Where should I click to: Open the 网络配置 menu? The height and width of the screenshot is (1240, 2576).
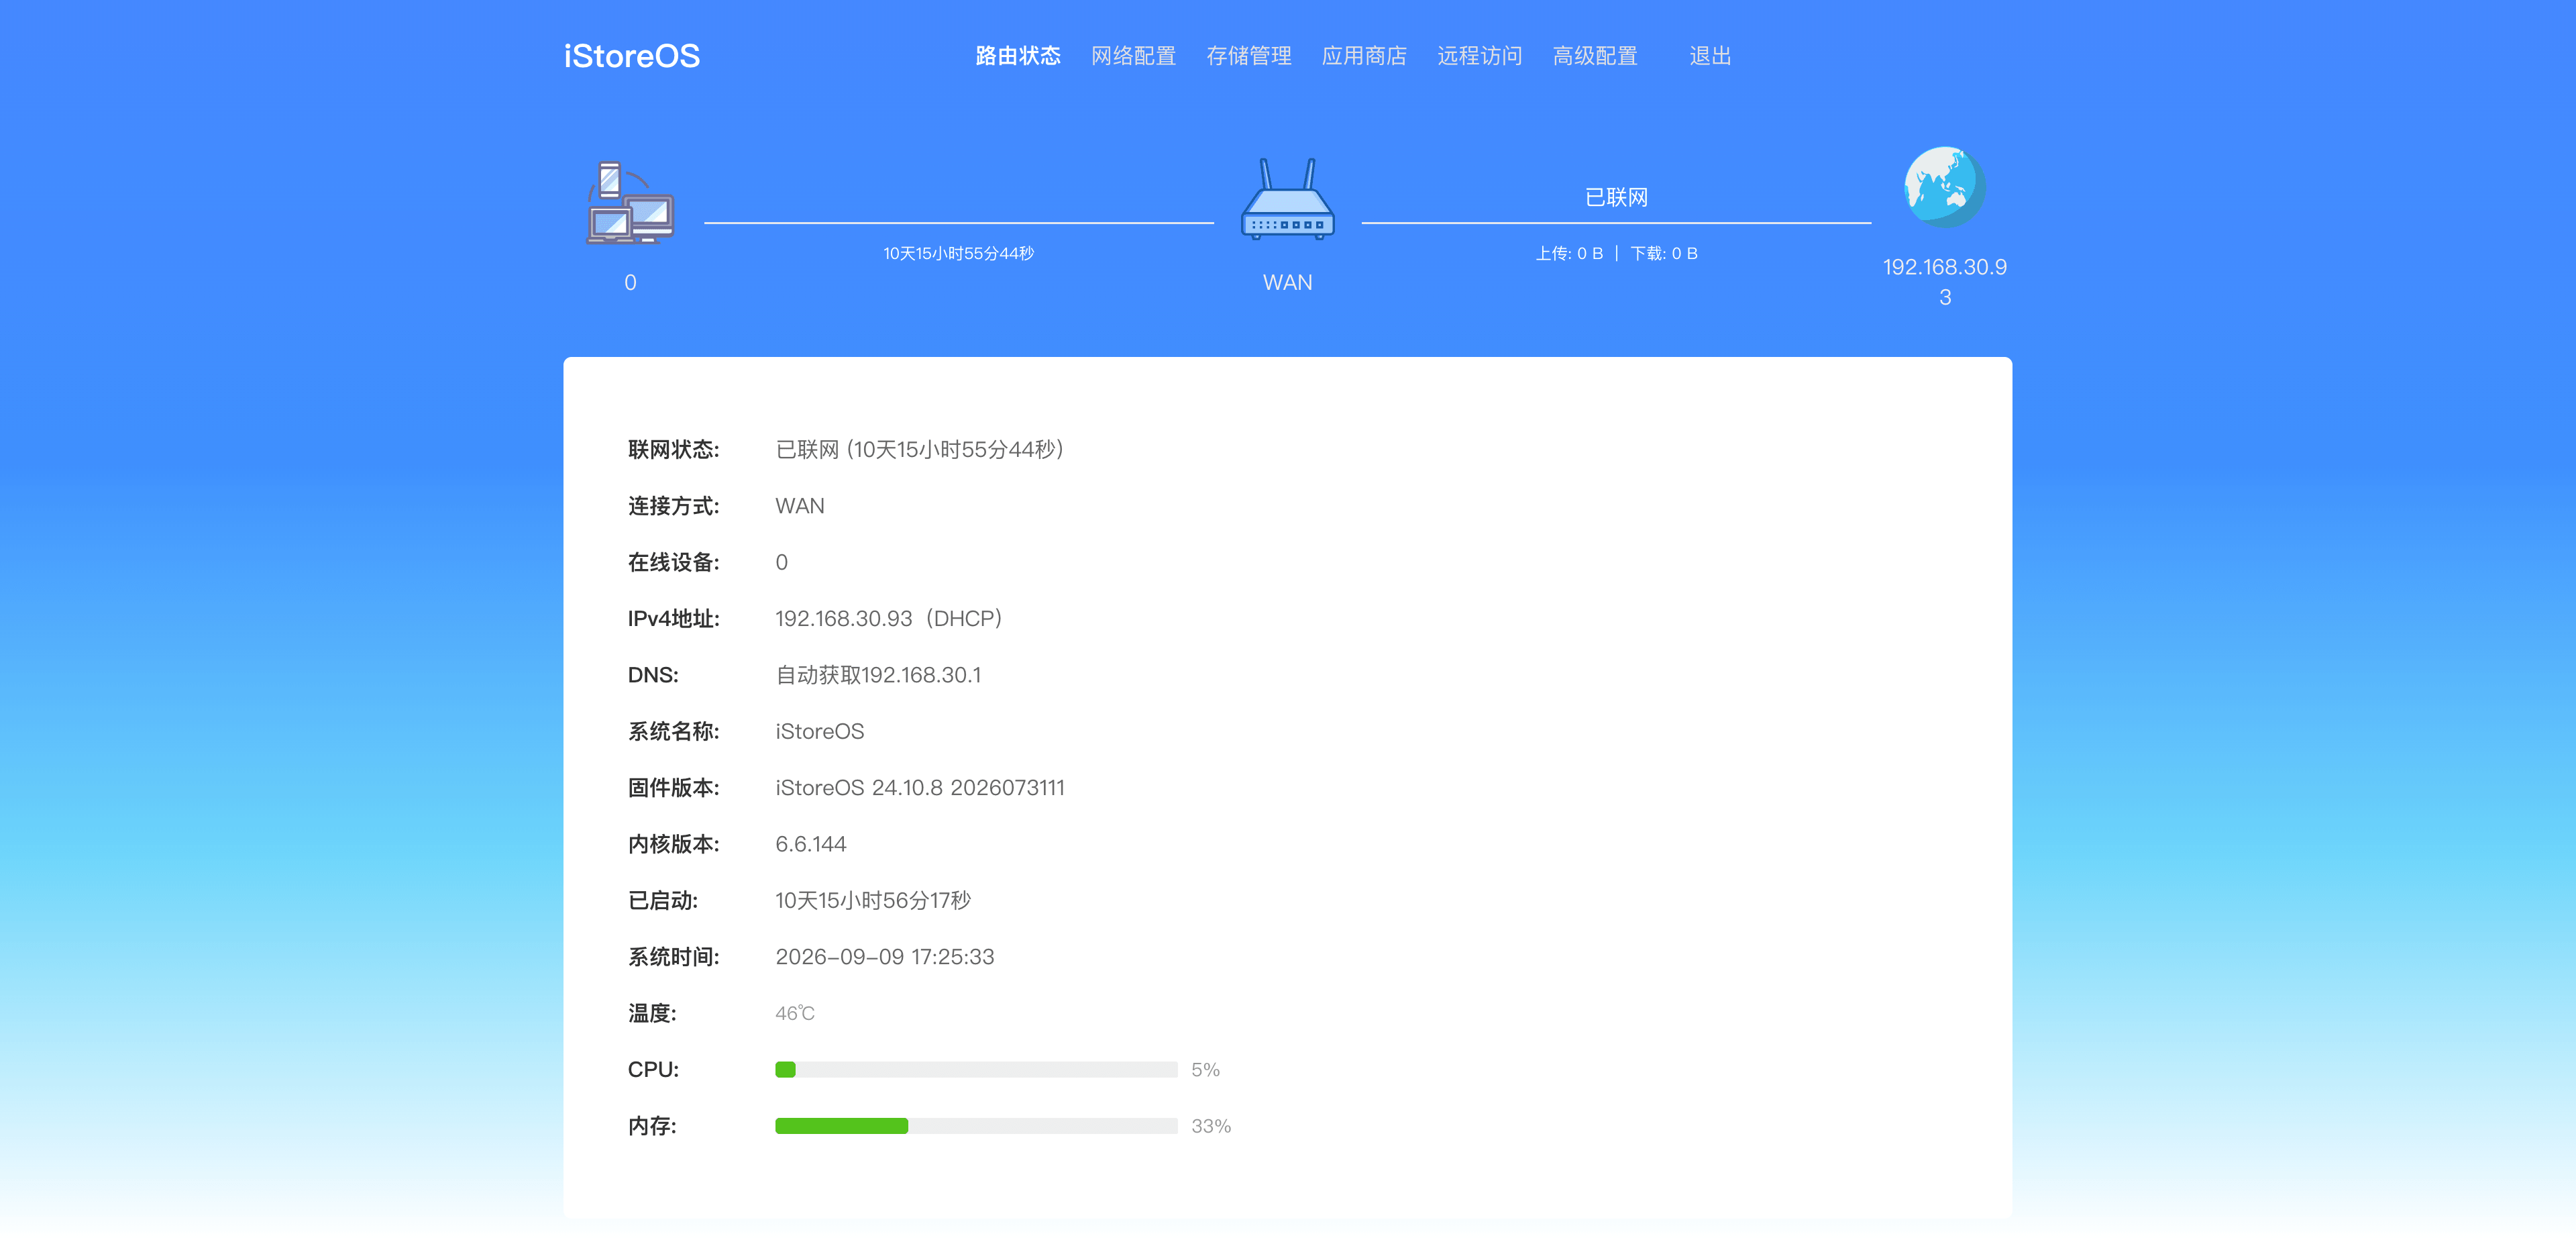pos(1133,56)
